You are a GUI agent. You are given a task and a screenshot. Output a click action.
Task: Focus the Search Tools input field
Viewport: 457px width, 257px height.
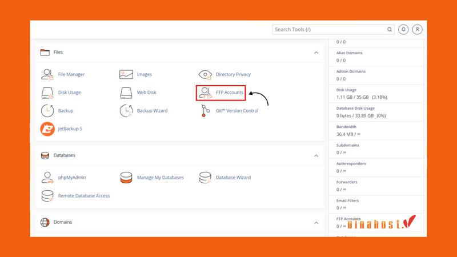click(x=333, y=30)
